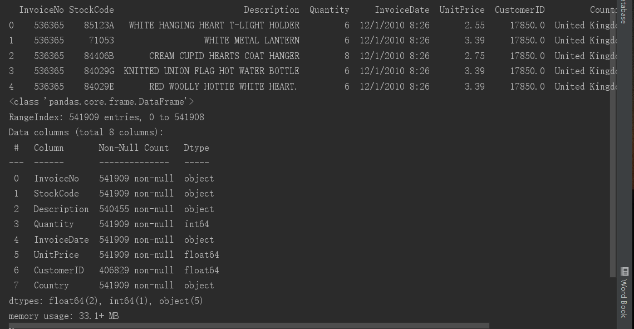Click the WHITE METAL LANTERN description text
Screen dimensions: 634x329
(252, 40)
